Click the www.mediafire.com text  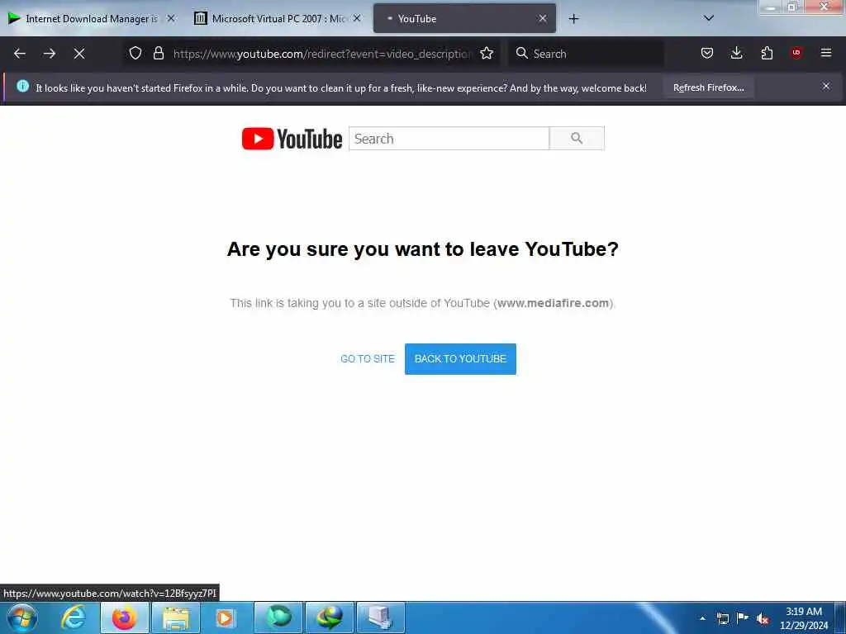pos(553,303)
